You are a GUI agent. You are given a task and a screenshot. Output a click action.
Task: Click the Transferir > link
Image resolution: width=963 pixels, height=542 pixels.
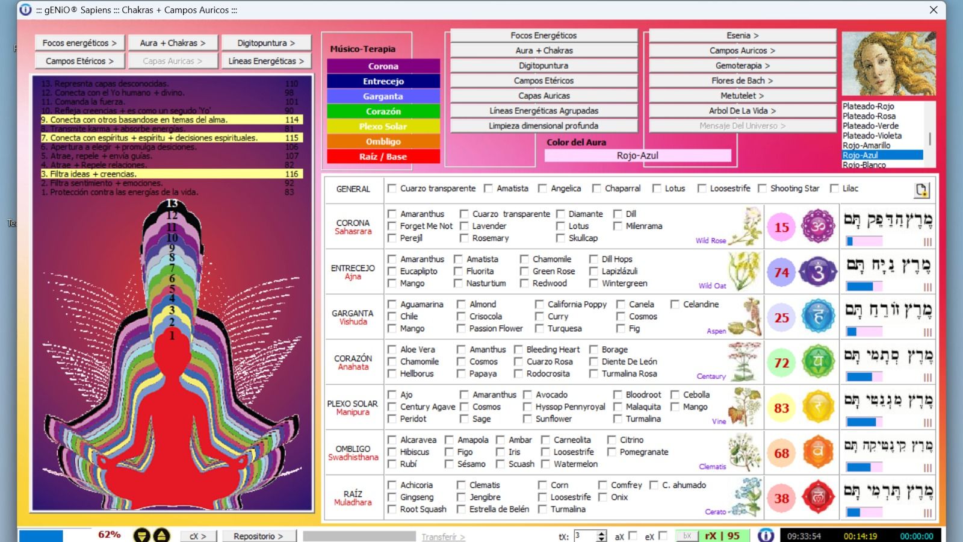tap(443, 537)
